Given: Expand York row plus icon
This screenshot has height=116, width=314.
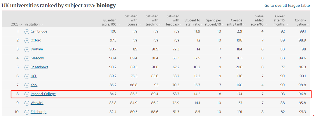Looking at the screenshot, I should point(27,85).
